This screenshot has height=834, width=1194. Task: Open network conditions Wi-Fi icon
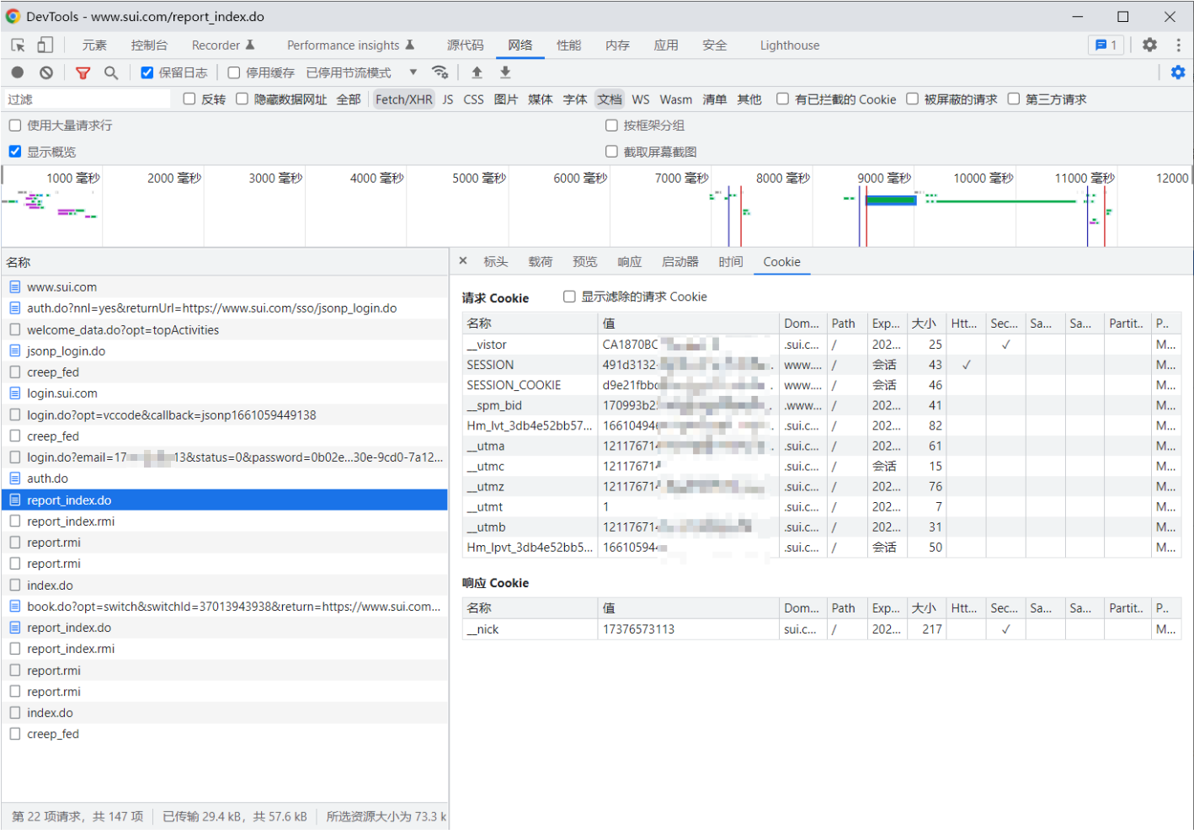[440, 73]
